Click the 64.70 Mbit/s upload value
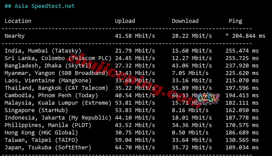The height and width of the screenshot is (156, 272). tap(135, 147)
